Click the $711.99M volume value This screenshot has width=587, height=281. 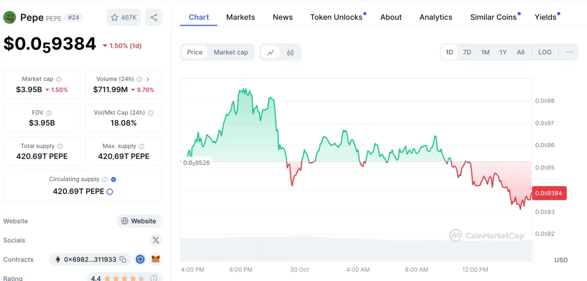coord(110,90)
